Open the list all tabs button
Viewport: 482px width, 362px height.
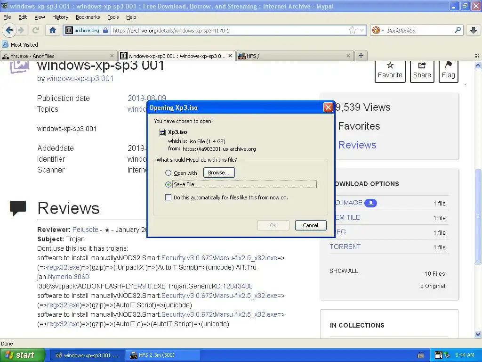[x=477, y=56]
